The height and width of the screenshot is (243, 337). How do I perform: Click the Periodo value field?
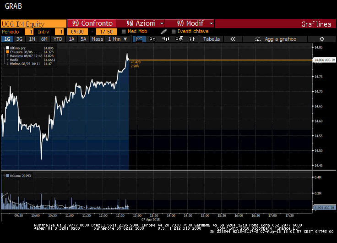click(x=29, y=32)
